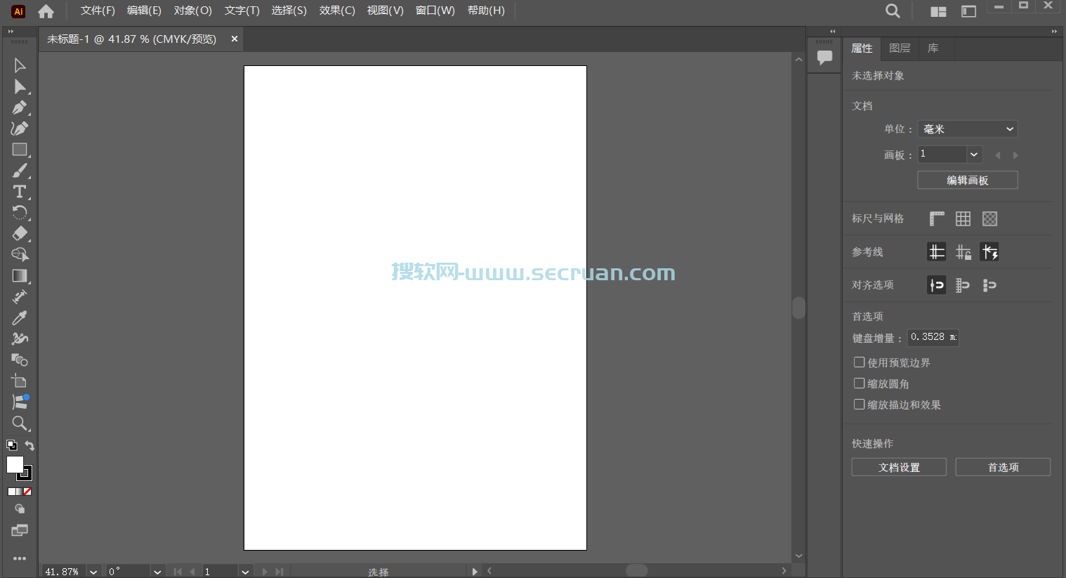Close the 未标题-1 document tab

click(235, 39)
